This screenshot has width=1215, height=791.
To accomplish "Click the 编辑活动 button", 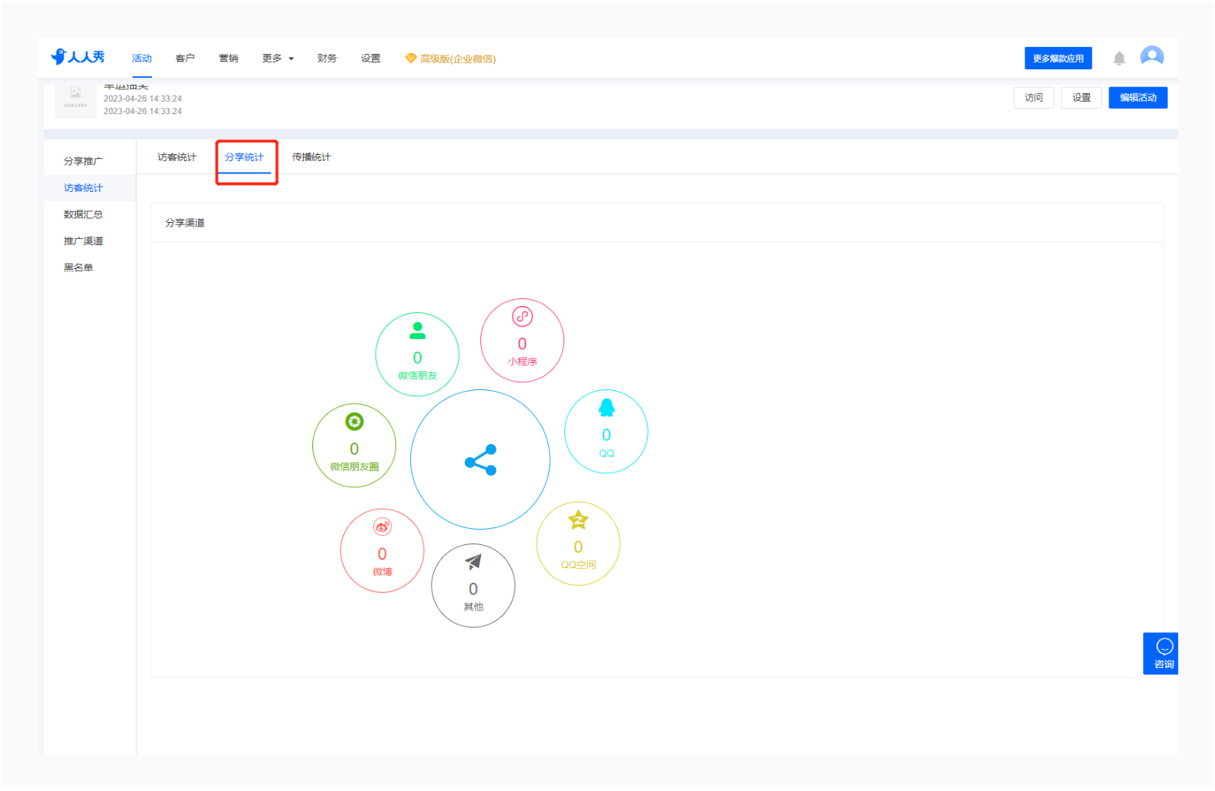I will click(1138, 98).
